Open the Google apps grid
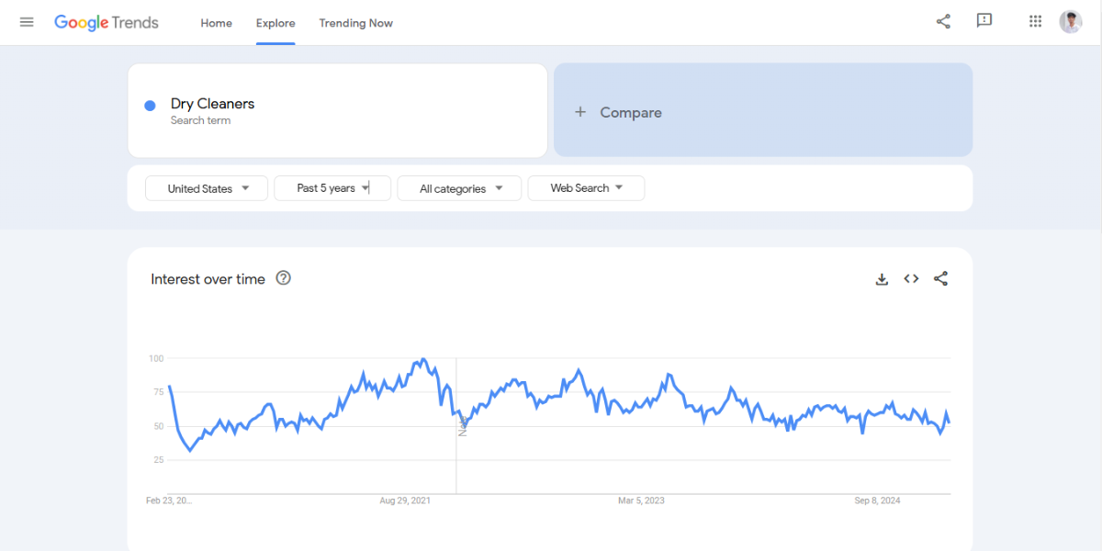This screenshot has height=551, width=1102. 1035,21
